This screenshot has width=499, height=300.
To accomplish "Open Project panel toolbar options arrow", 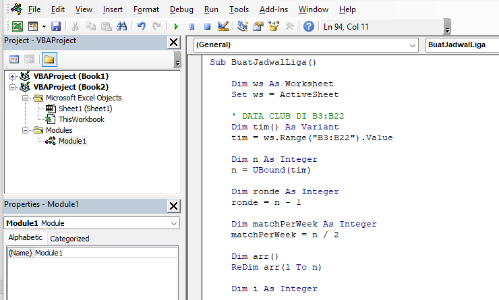I will point(177,61).
